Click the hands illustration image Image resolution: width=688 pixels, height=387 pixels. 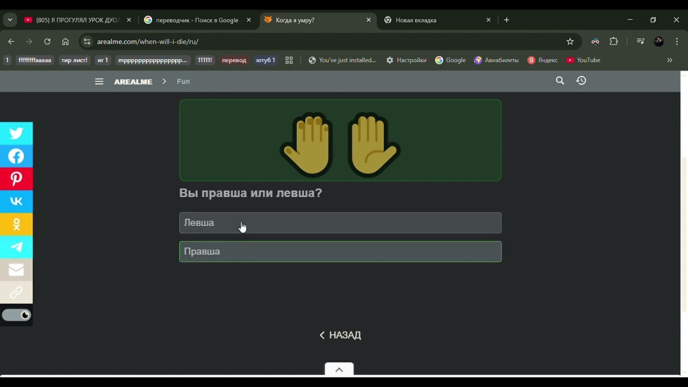pyautogui.click(x=340, y=140)
